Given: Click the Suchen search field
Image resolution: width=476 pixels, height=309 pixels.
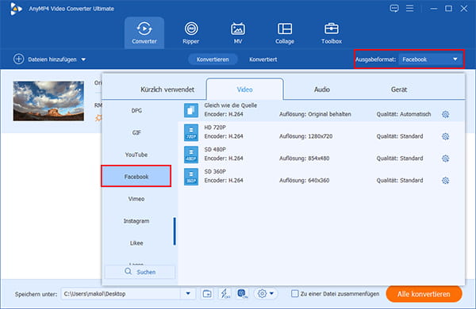Looking at the screenshot, I should (140, 272).
